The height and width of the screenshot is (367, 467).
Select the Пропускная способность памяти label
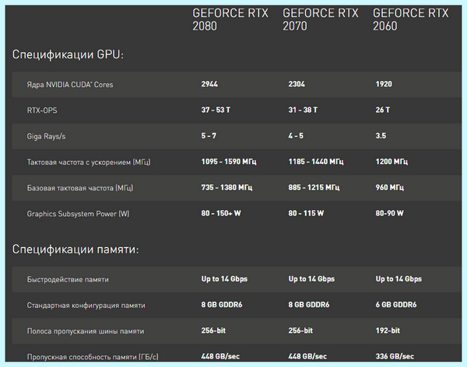93,357
